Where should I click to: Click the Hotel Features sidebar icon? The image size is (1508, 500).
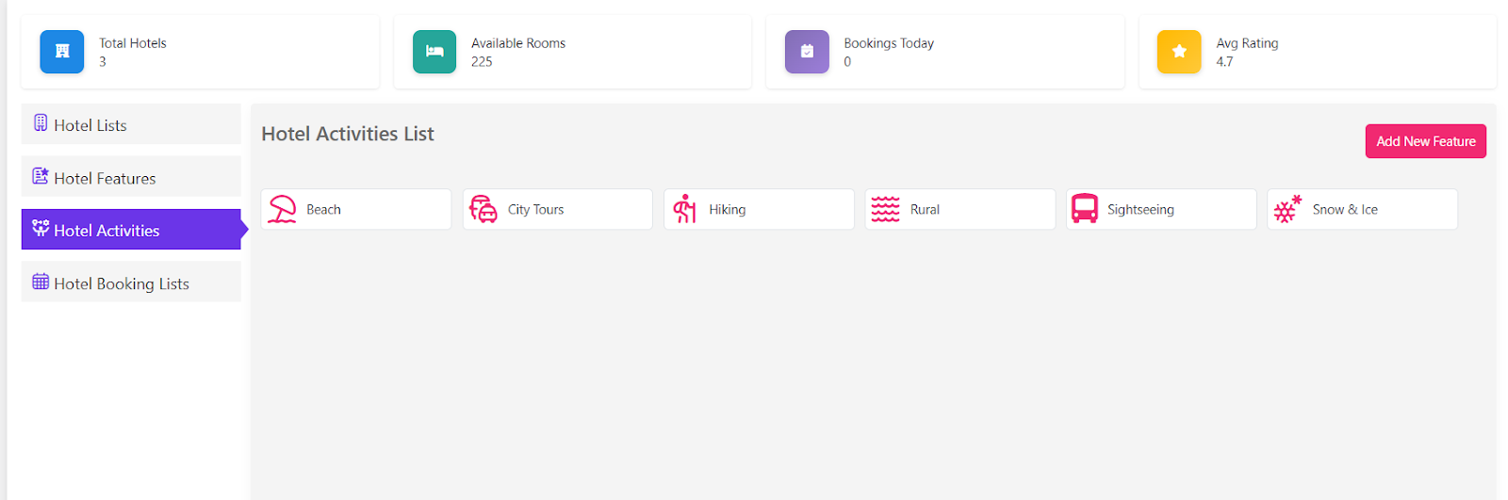[x=41, y=176]
